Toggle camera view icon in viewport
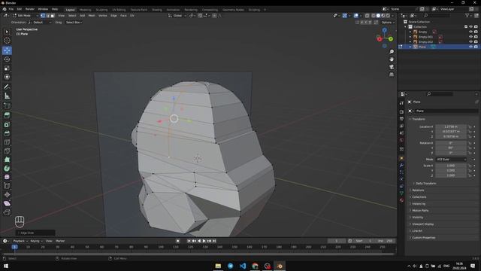The width and height of the screenshot is (481, 271). [392, 67]
